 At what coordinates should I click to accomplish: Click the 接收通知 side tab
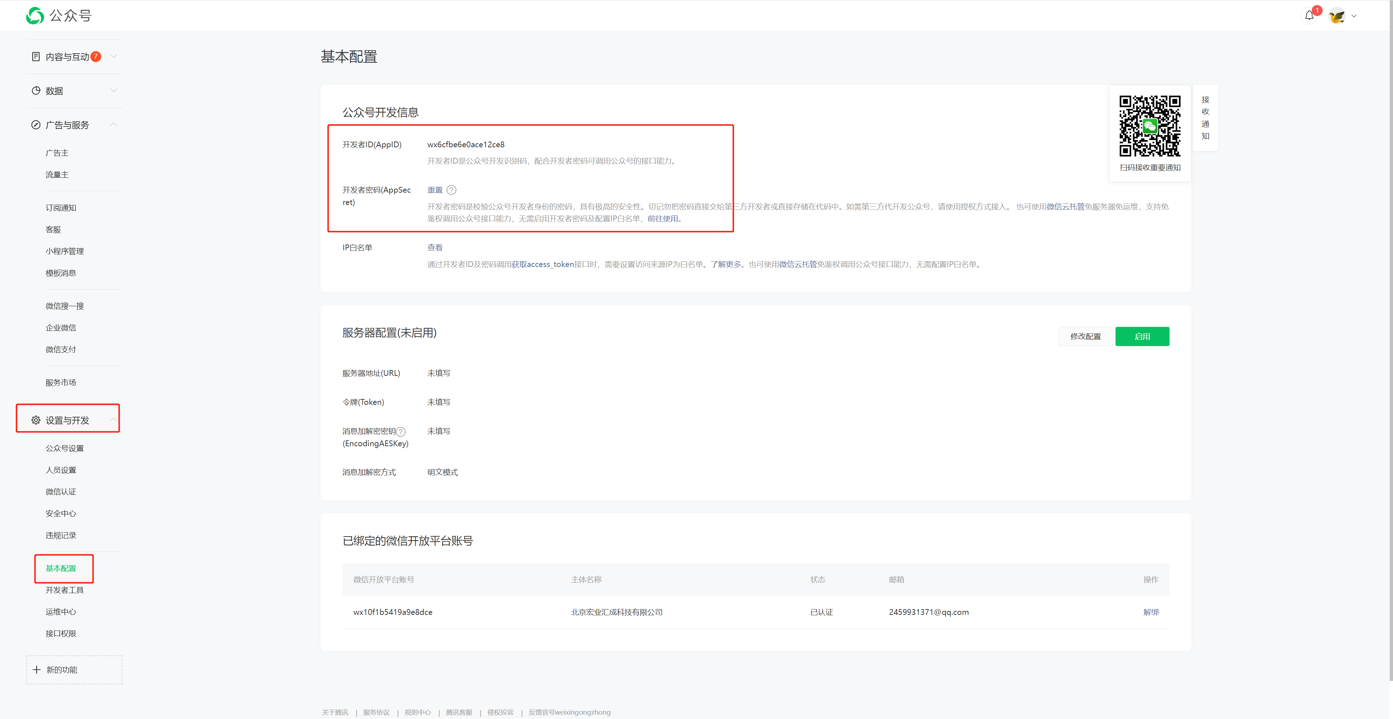tap(1205, 118)
